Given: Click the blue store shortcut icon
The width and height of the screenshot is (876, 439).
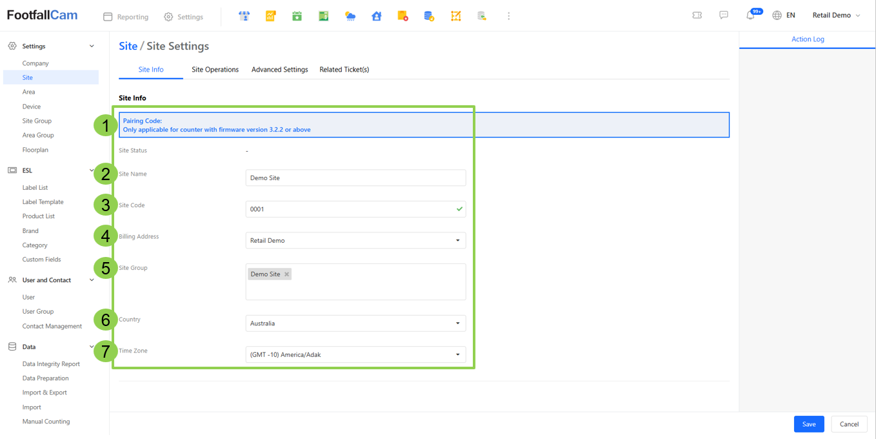Looking at the screenshot, I should click(244, 16).
